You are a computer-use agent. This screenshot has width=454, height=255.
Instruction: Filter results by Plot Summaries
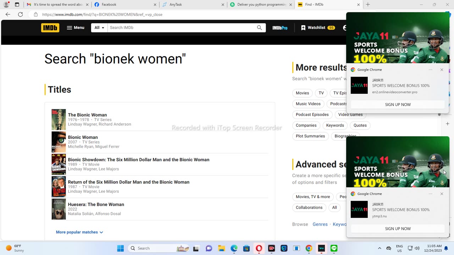click(x=310, y=136)
